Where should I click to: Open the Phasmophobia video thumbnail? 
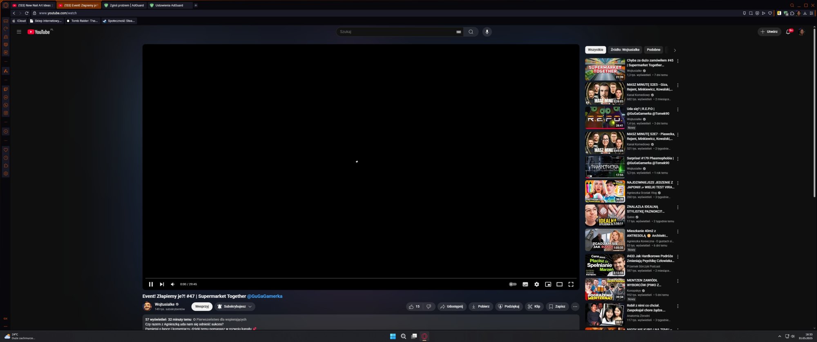click(x=605, y=167)
